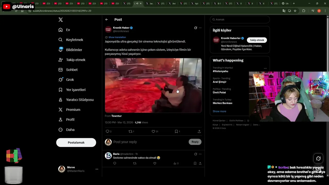This screenshot has width=329, height=185.
Task: Click the Postalamak button
Action: [76, 142]
